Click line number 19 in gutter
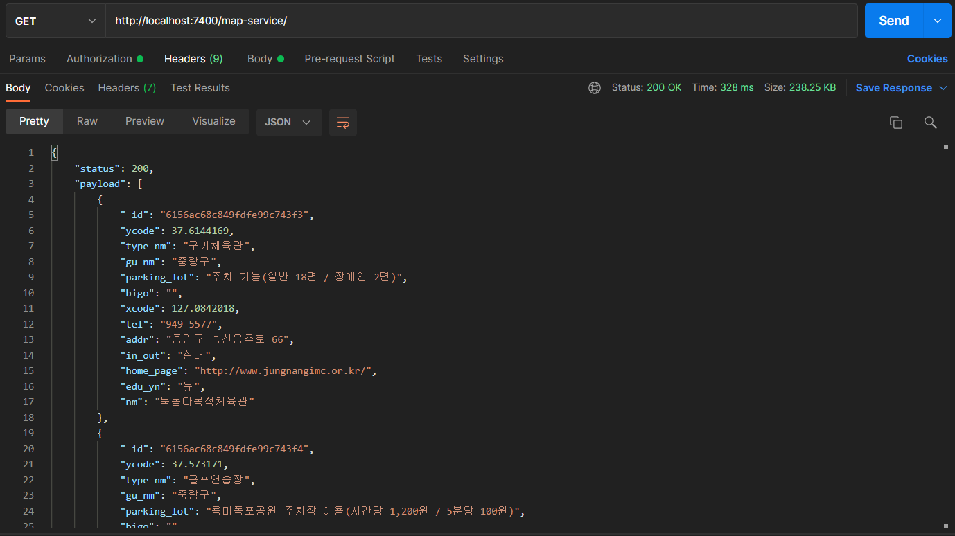 click(x=28, y=434)
